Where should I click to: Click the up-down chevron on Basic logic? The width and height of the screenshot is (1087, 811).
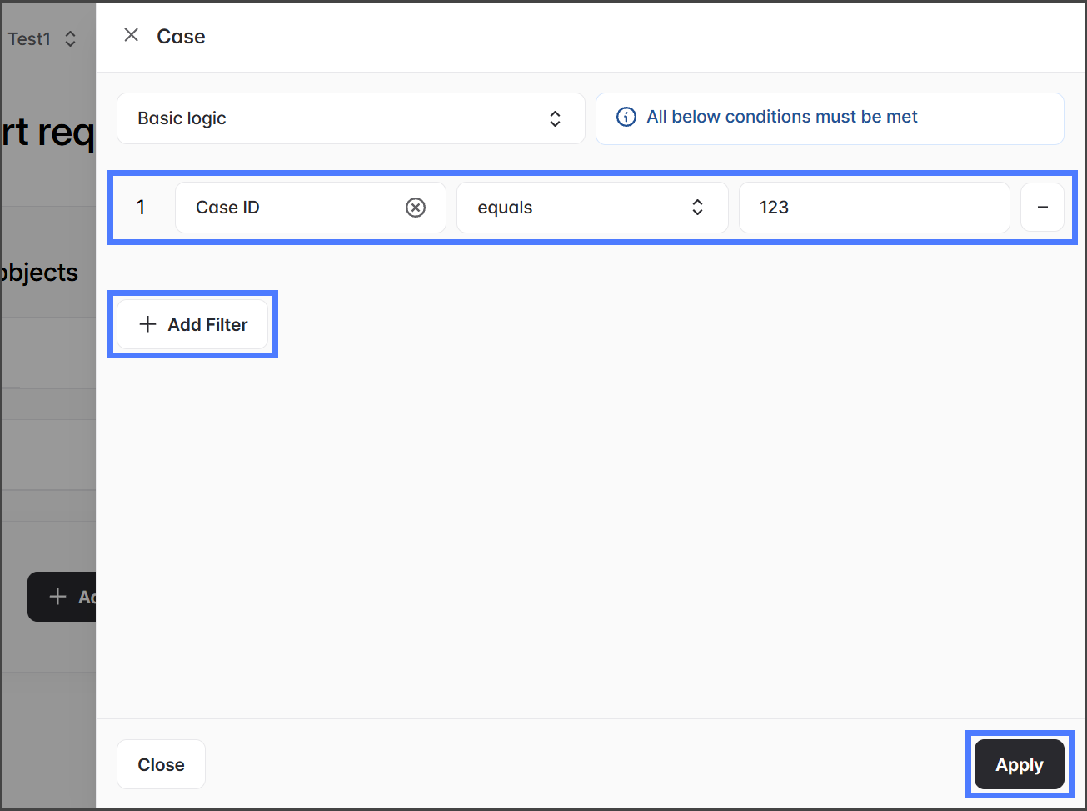pyautogui.click(x=555, y=118)
